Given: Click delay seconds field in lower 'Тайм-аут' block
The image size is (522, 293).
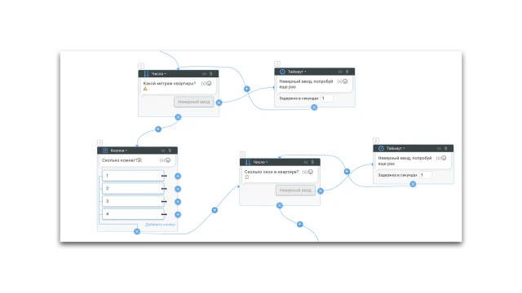Looking at the screenshot, I should pyautogui.click(x=426, y=175).
